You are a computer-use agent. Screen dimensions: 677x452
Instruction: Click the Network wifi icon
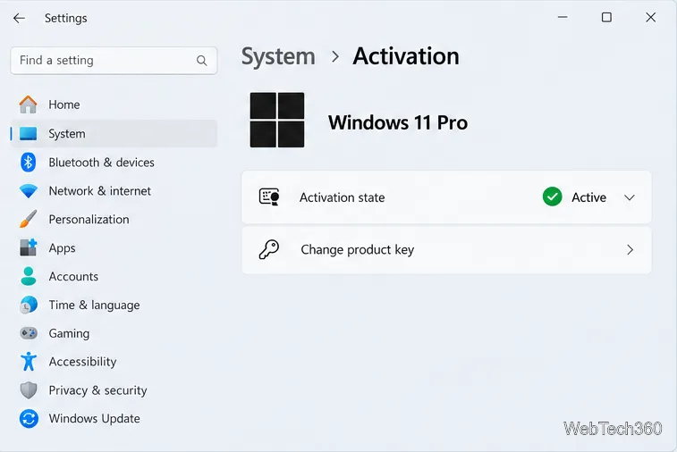click(x=29, y=190)
